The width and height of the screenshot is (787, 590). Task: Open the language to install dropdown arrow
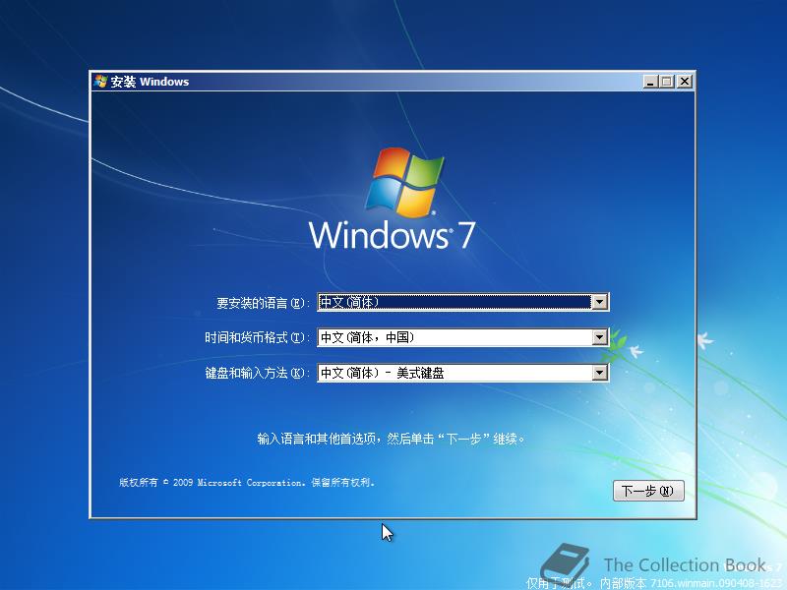click(x=599, y=302)
